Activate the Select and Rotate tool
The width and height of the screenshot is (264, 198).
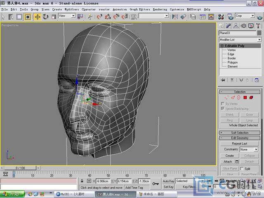pyautogui.click(x=46, y=17)
